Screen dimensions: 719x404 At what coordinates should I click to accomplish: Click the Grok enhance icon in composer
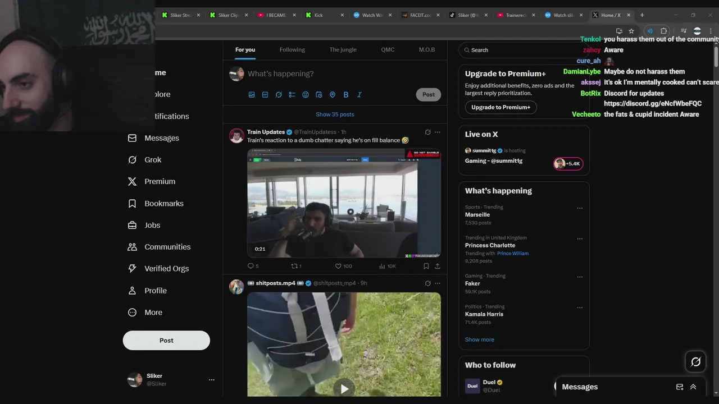(x=279, y=95)
